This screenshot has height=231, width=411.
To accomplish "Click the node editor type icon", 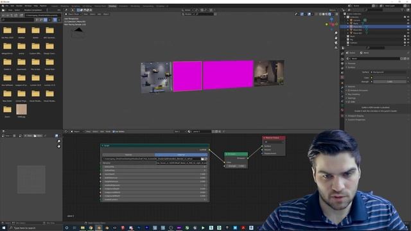I will click(x=67, y=132).
